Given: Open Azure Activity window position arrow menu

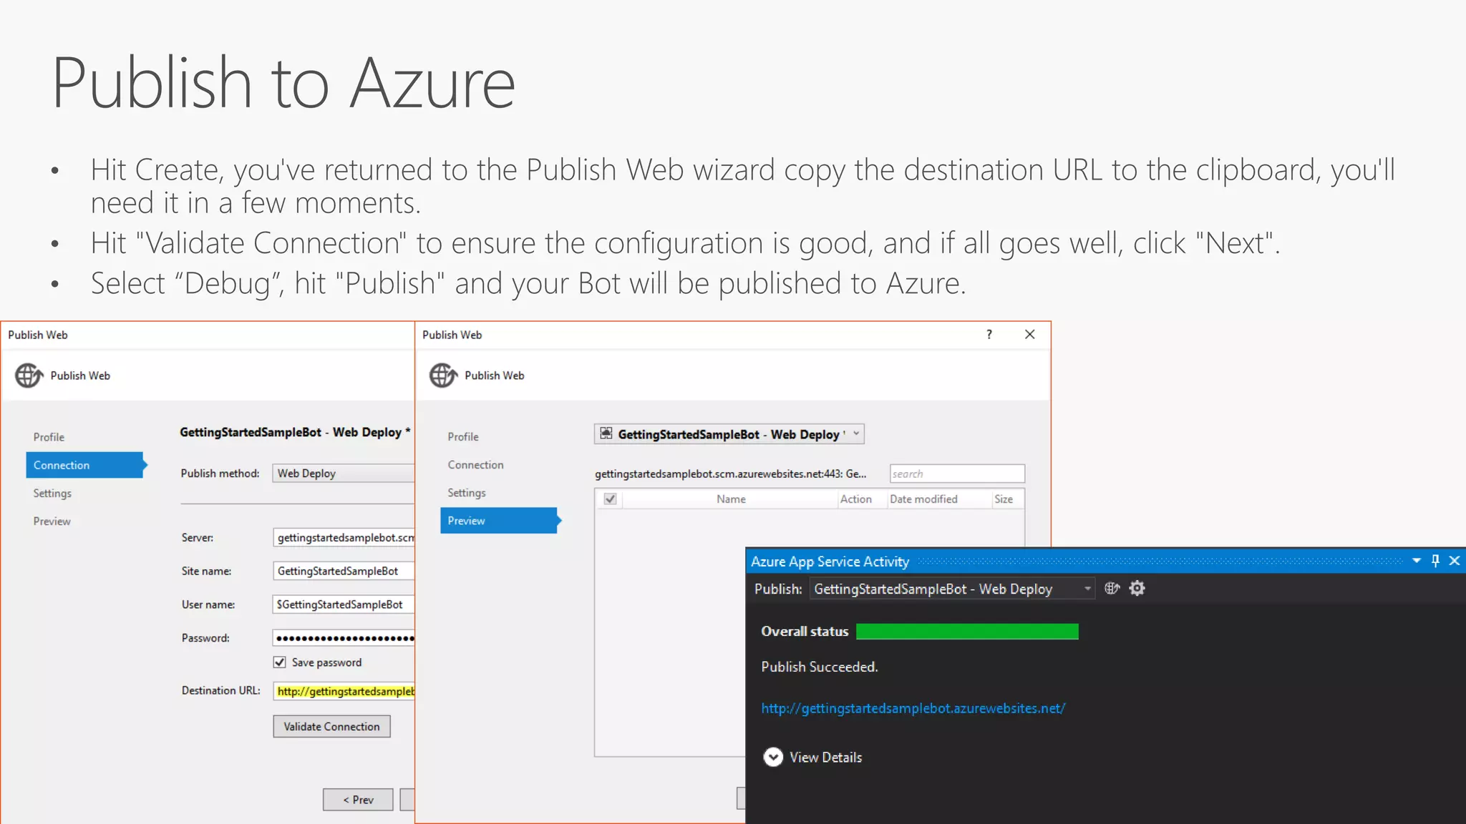Looking at the screenshot, I should (x=1416, y=561).
